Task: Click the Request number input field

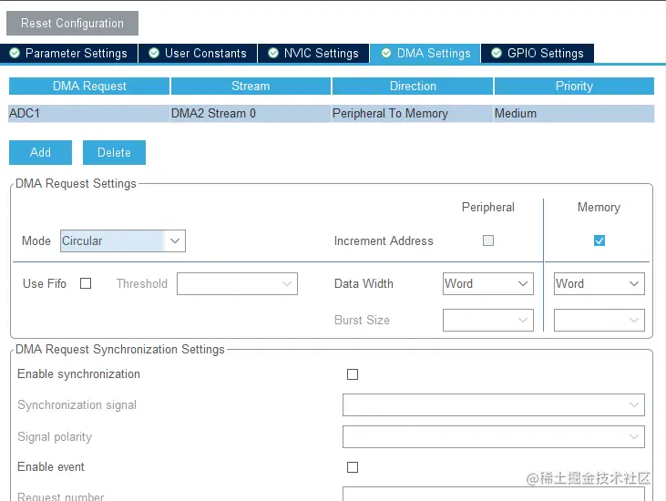Action: 494,495
